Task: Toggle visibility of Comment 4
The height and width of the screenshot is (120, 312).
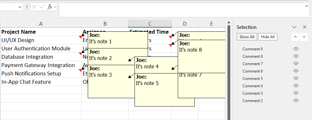Action: (x=296, y=86)
